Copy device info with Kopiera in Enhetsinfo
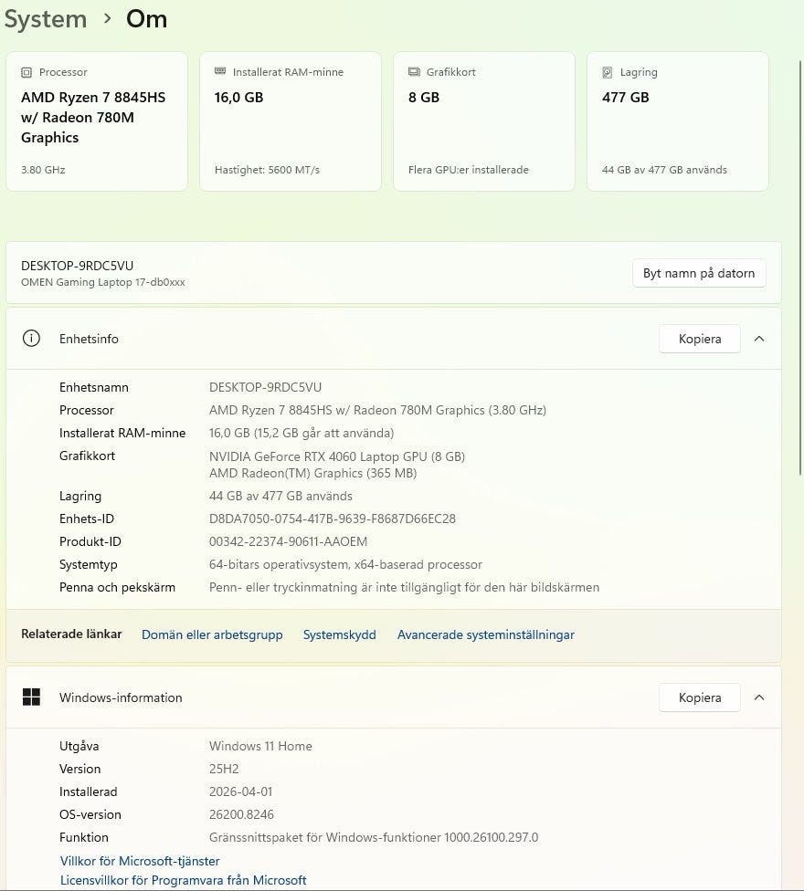 [x=699, y=339]
